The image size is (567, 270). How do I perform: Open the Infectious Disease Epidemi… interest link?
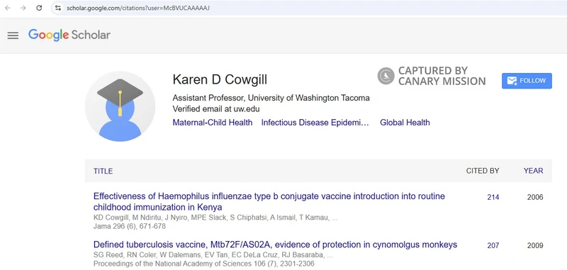pos(315,123)
